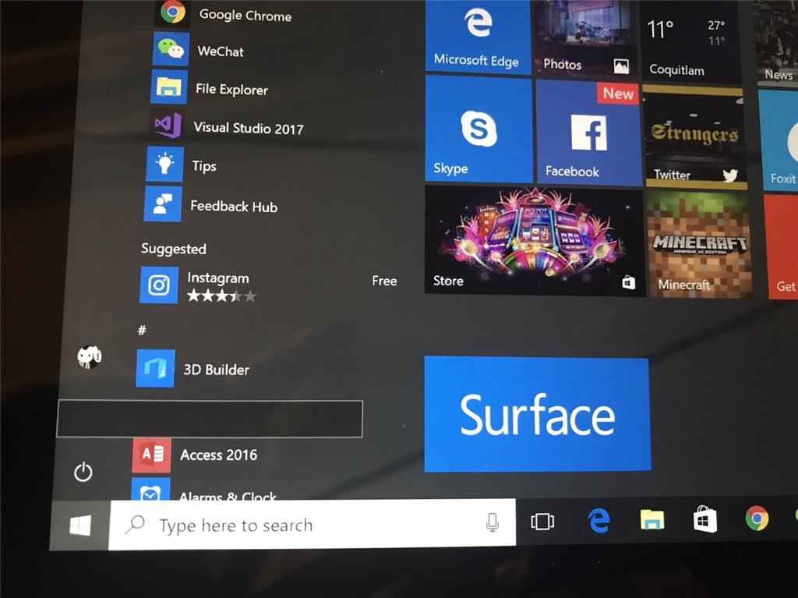Viewport: 798px width, 598px height.
Task: Launch the Skype tile
Action: point(478,129)
